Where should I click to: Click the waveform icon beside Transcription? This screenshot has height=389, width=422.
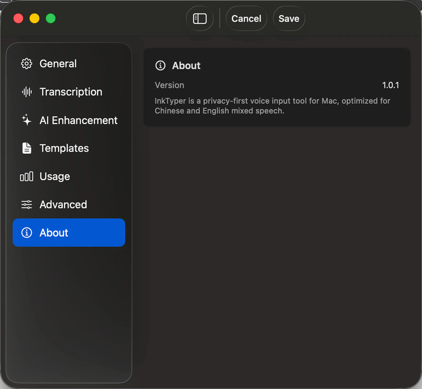click(x=27, y=92)
